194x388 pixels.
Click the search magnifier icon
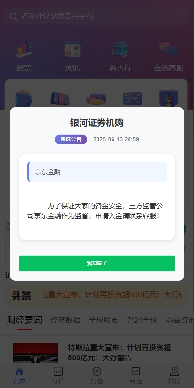click(x=14, y=16)
